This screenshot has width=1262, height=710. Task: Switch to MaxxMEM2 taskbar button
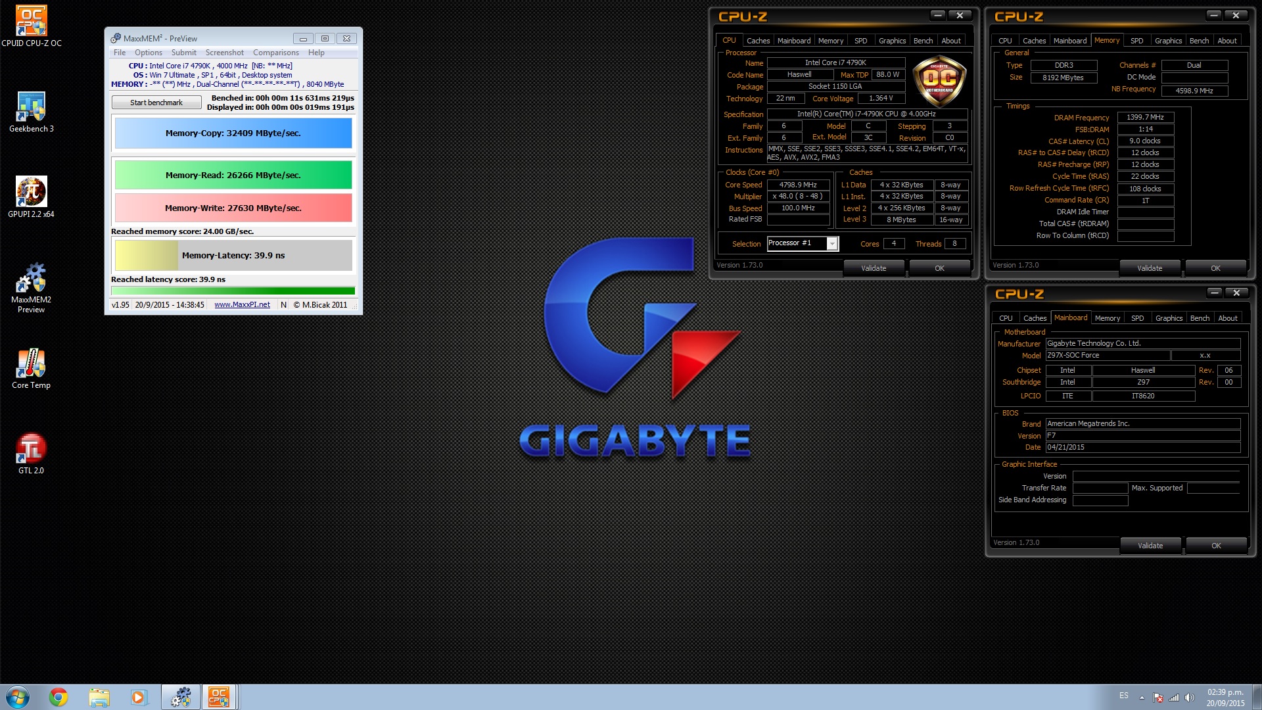[181, 697]
